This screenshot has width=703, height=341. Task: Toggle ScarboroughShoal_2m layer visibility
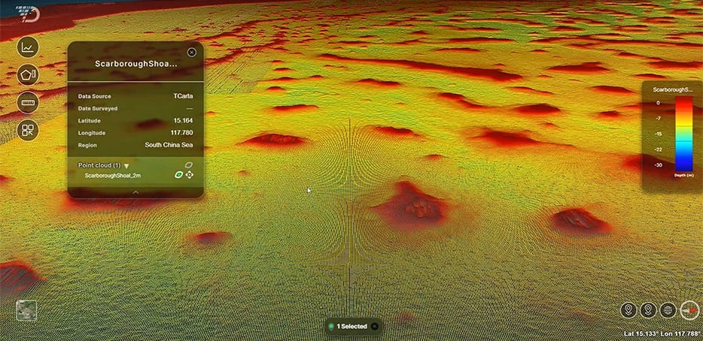(x=178, y=175)
